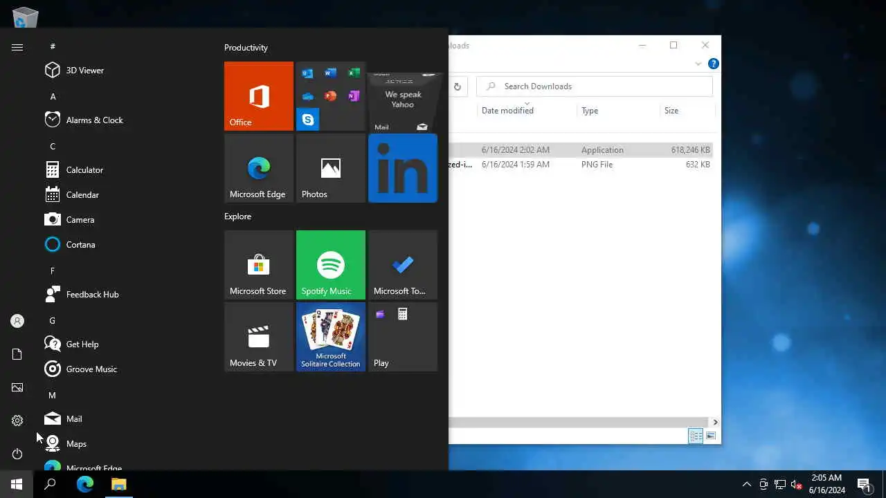Switch to File Explorer on the taskbar
The width and height of the screenshot is (886, 498).
click(119, 484)
